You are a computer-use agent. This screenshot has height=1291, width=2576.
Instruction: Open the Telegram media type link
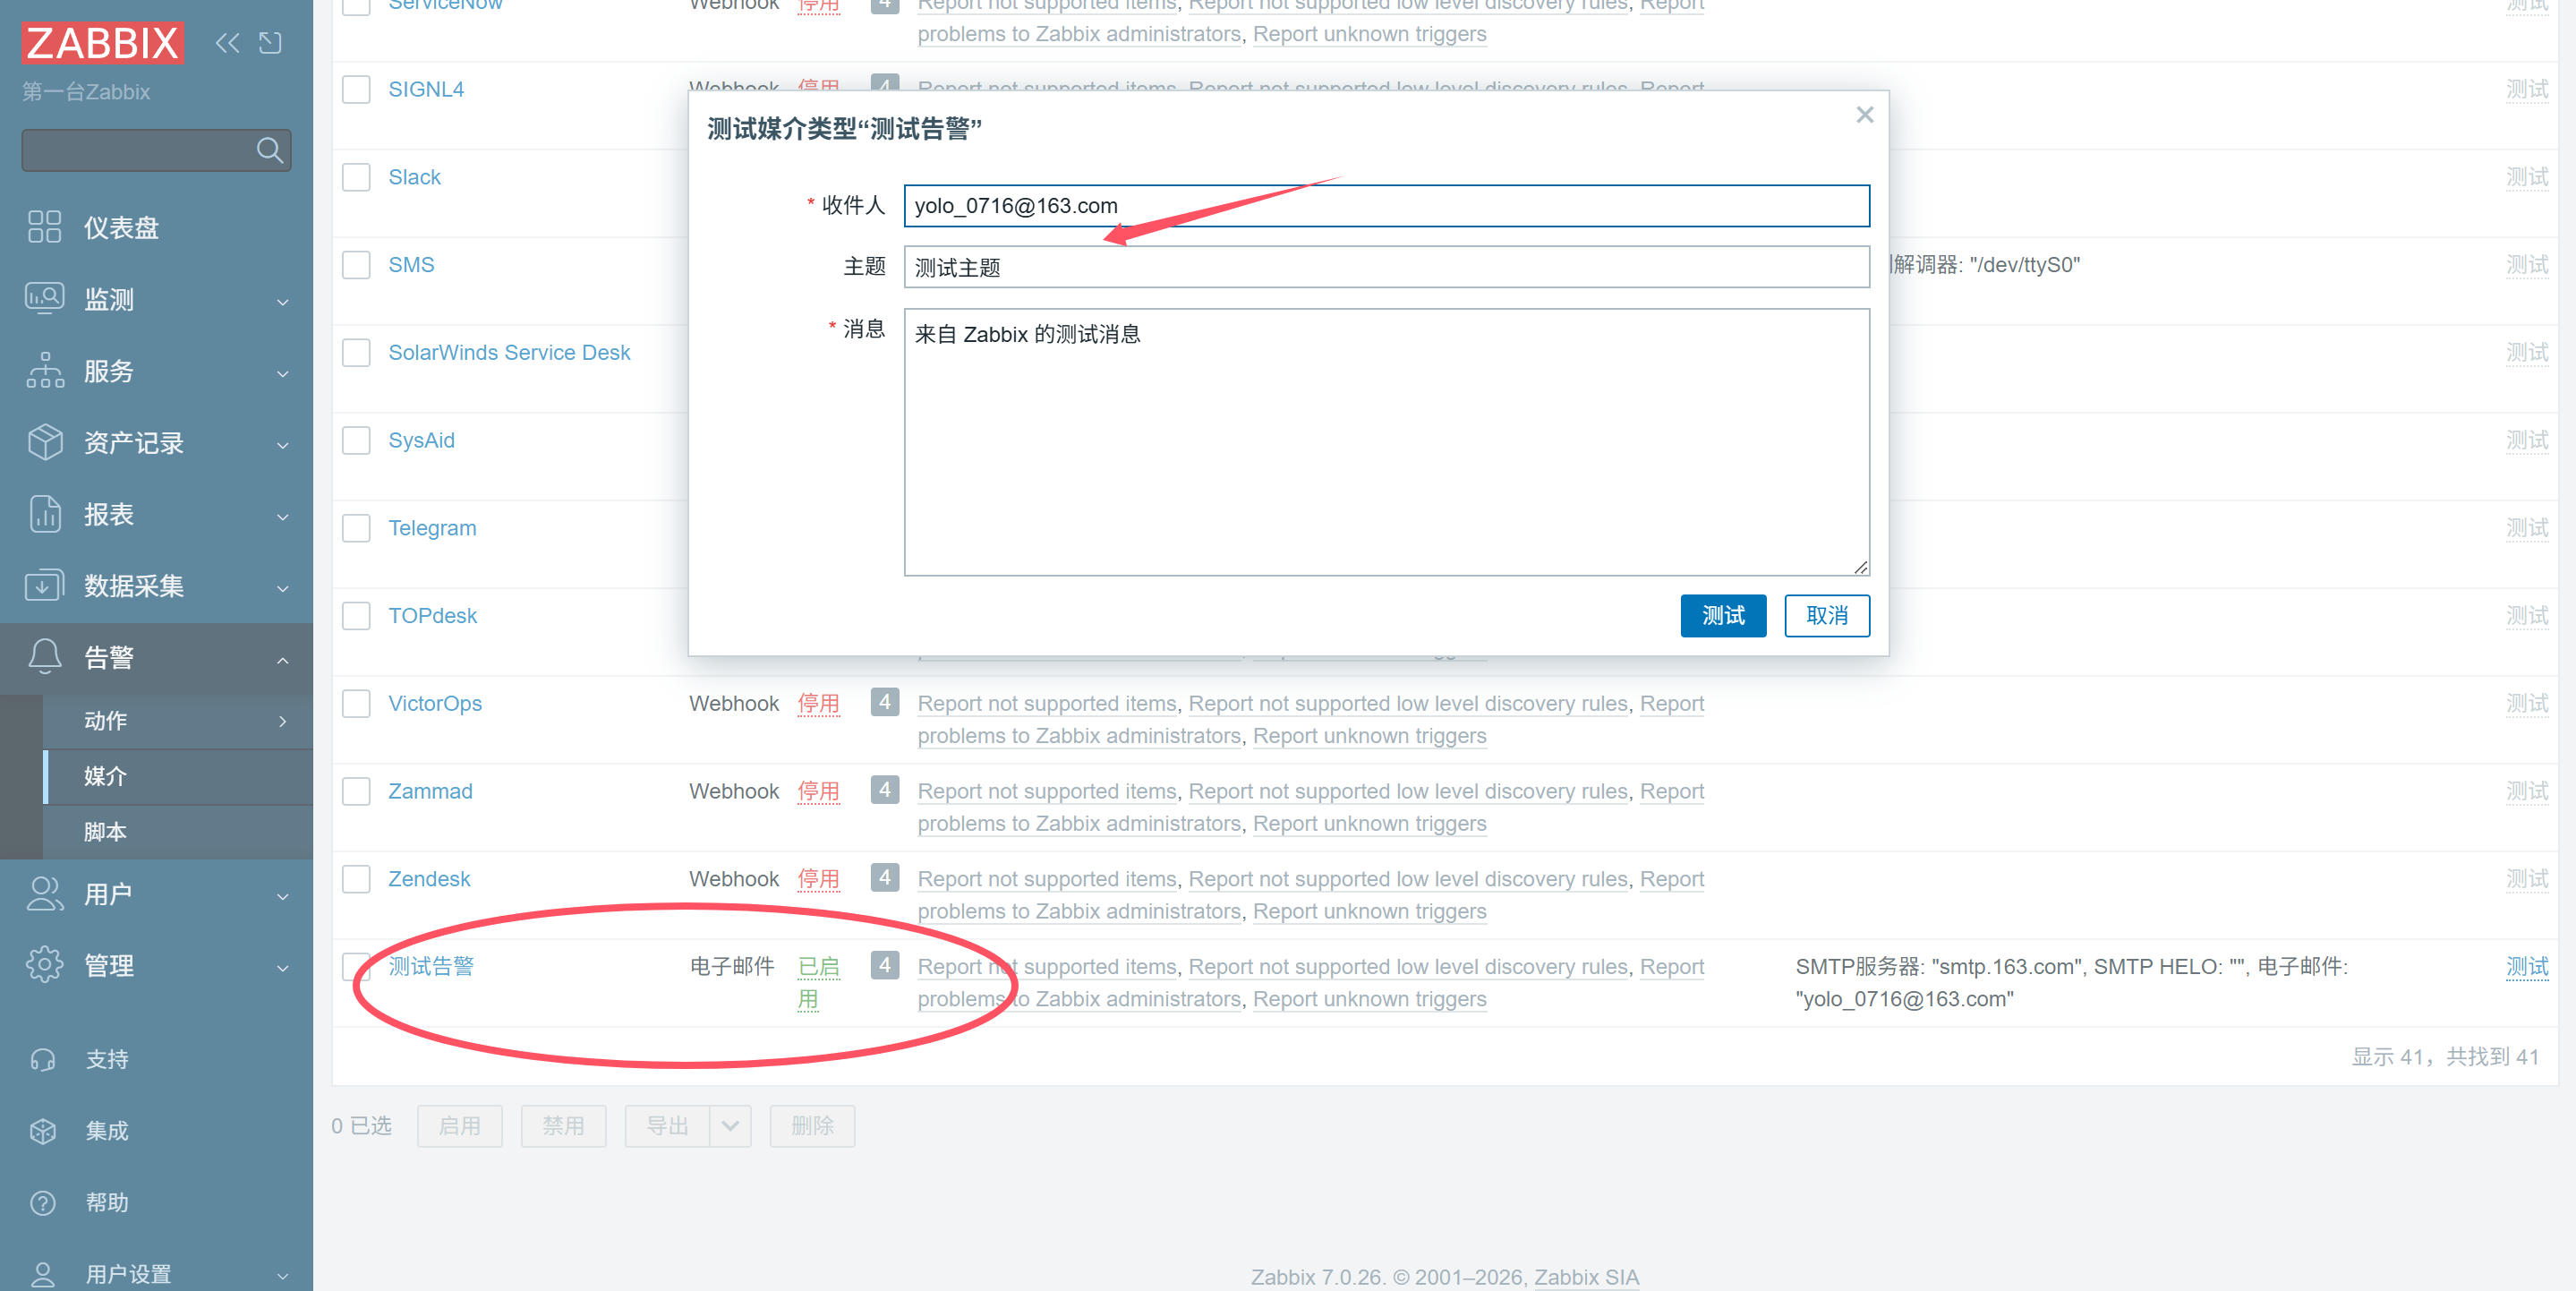(x=432, y=528)
